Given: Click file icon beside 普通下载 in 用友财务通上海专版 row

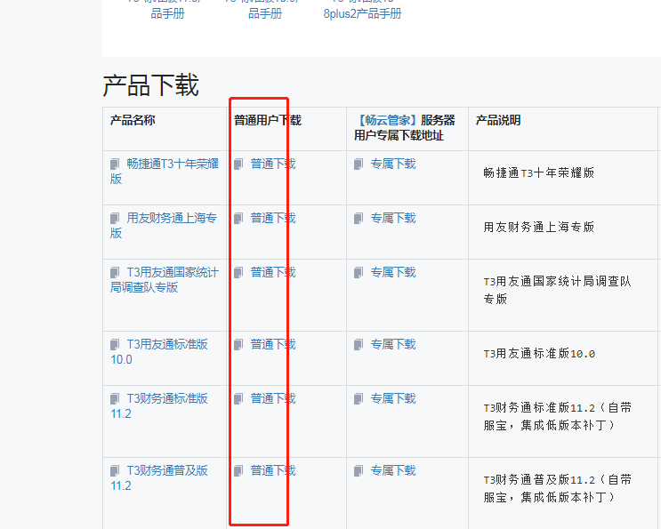Looking at the screenshot, I should pos(238,218).
